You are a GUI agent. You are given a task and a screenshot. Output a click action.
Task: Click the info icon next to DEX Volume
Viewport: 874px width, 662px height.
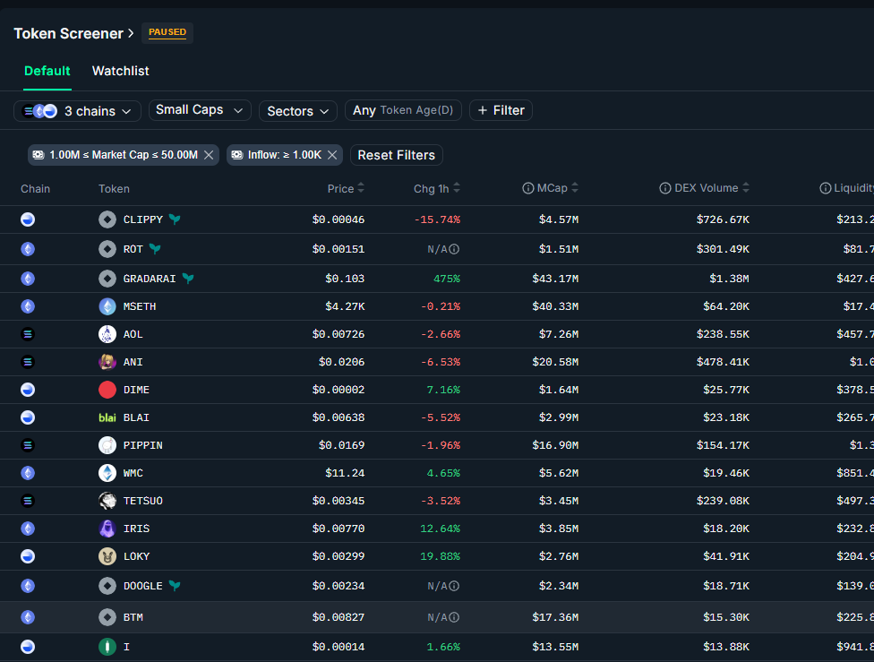(665, 188)
